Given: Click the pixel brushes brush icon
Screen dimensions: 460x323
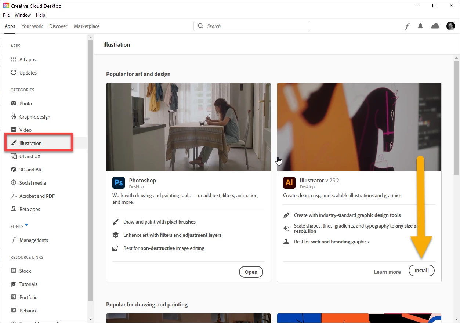Looking at the screenshot, I should 116,222.
